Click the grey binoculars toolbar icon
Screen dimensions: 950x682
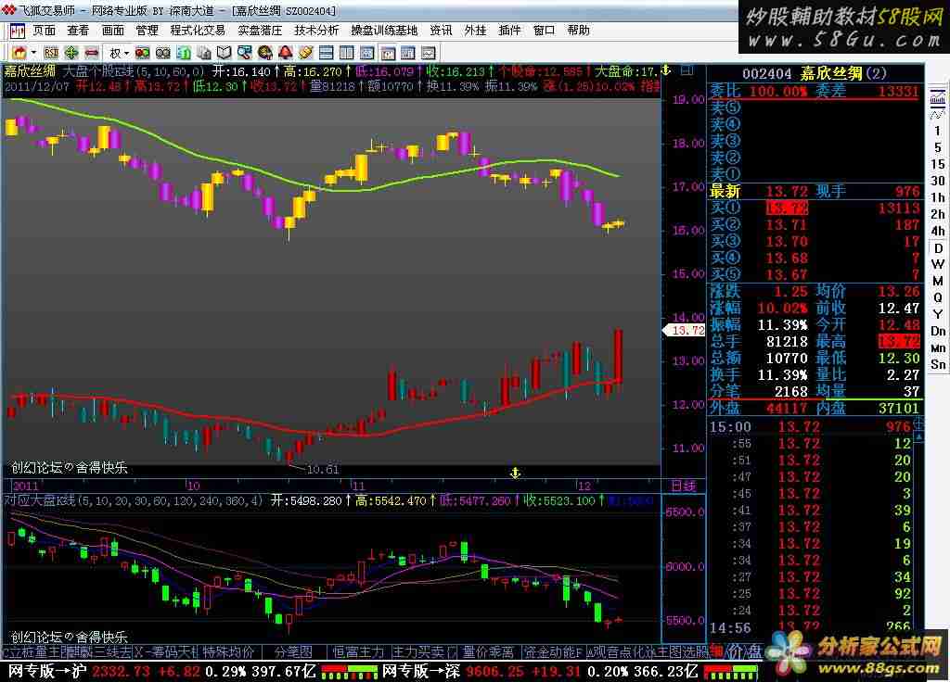(162, 53)
